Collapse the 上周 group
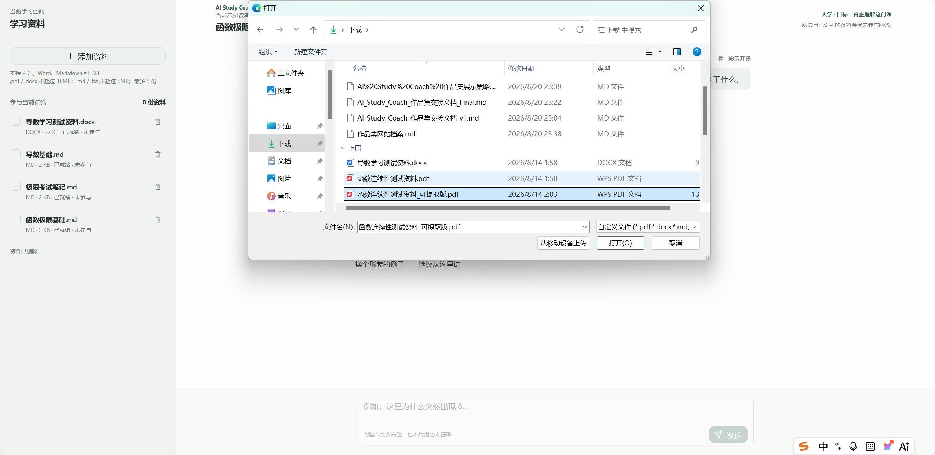This screenshot has height=455, width=935. click(343, 148)
